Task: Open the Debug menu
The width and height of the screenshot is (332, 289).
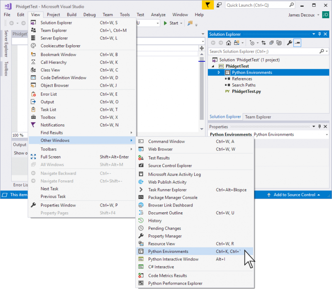Action: click(89, 15)
